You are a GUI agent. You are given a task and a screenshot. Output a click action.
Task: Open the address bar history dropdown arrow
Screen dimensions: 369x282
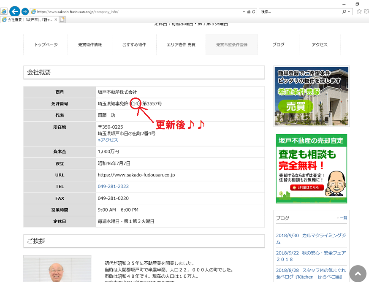[x=244, y=11]
